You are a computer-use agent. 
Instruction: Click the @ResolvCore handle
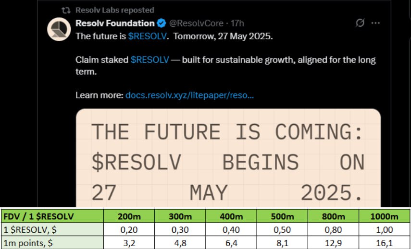(196, 24)
